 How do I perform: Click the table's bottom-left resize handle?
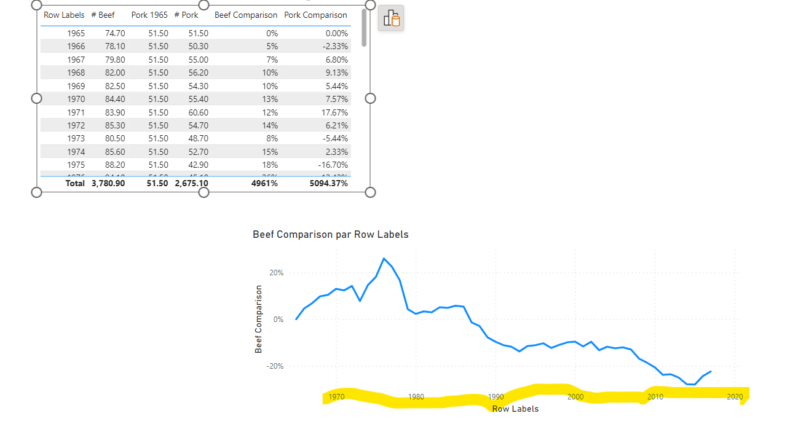[x=36, y=192]
